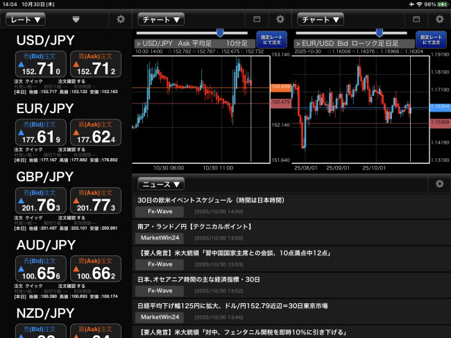Maximize the EUR/USD chart window icon
The height and width of the screenshot is (338, 451).
click(x=416, y=19)
